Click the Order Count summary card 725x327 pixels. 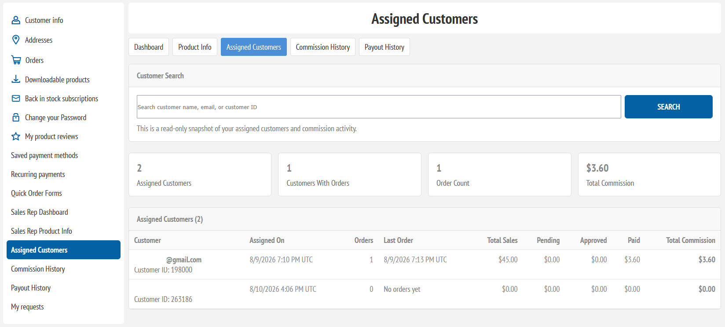pos(500,175)
